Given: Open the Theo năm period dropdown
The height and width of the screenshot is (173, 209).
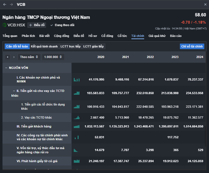Looking at the screenshot, I should click(x=29, y=57).
